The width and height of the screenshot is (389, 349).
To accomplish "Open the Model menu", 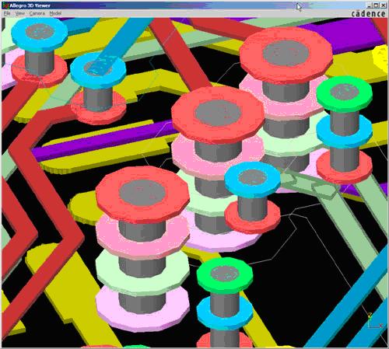I will 55,13.
